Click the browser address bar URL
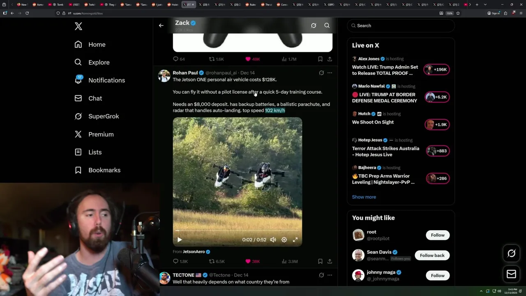This screenshot has height=296, width=526. 88,13
